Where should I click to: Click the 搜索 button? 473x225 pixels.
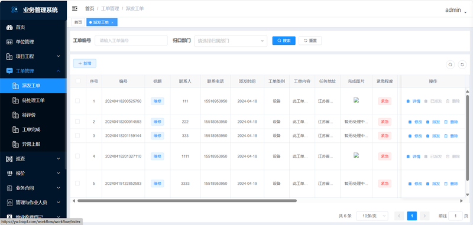[284, 41]
